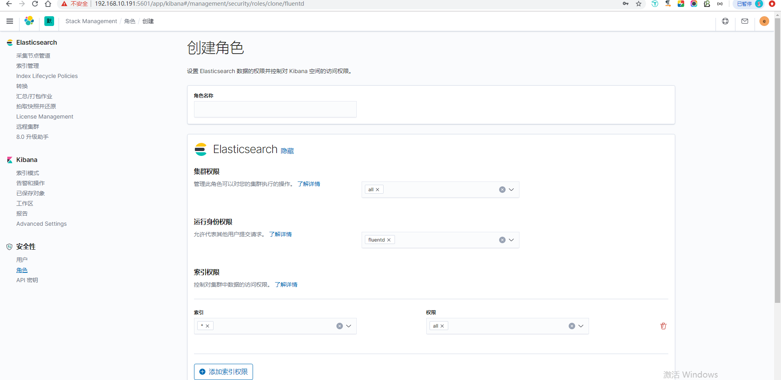Go to browser home page
781x380 pixels.
(x=48, y=4)
